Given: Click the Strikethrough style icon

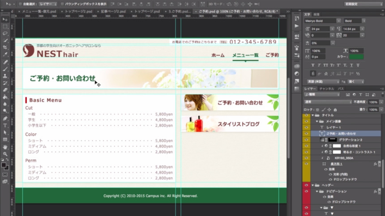Looking at the screenshot, I should [x=358, y=65].
